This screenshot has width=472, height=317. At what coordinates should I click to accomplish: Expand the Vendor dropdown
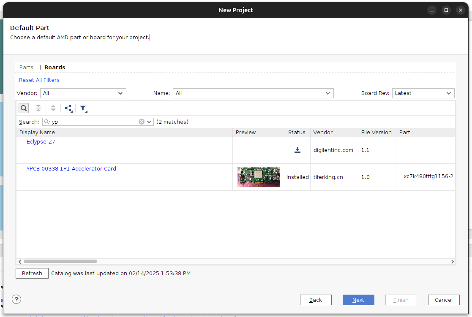(83, 93)
